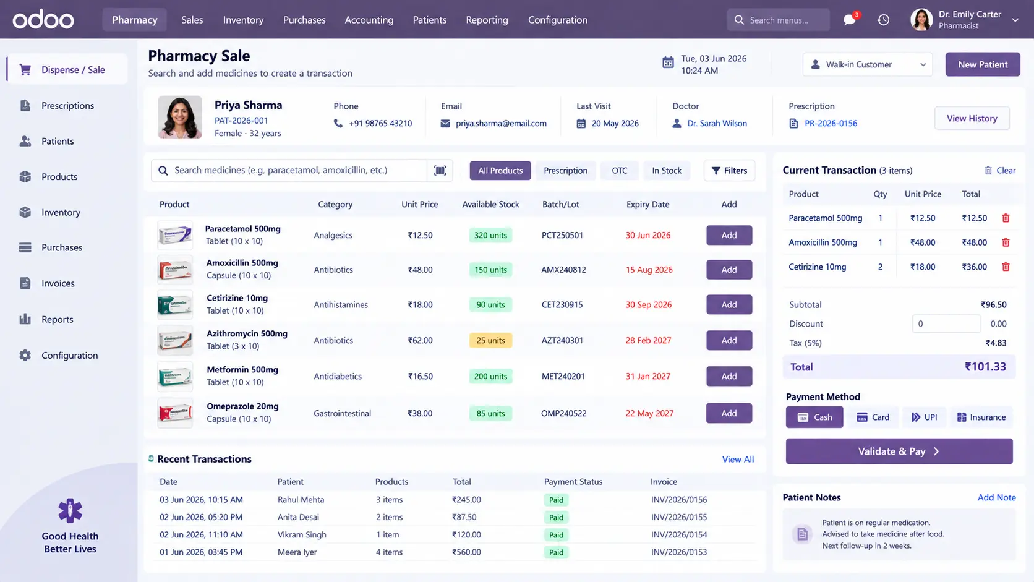Click the Purchases sidebar icon
This screenshot has height=582, width=1034.
point(25,247)
